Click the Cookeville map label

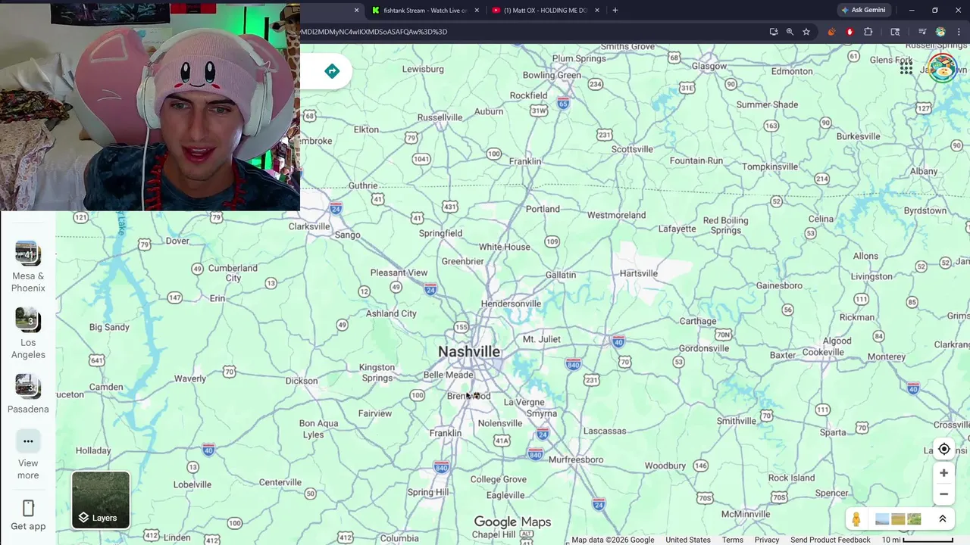(823, 352)
